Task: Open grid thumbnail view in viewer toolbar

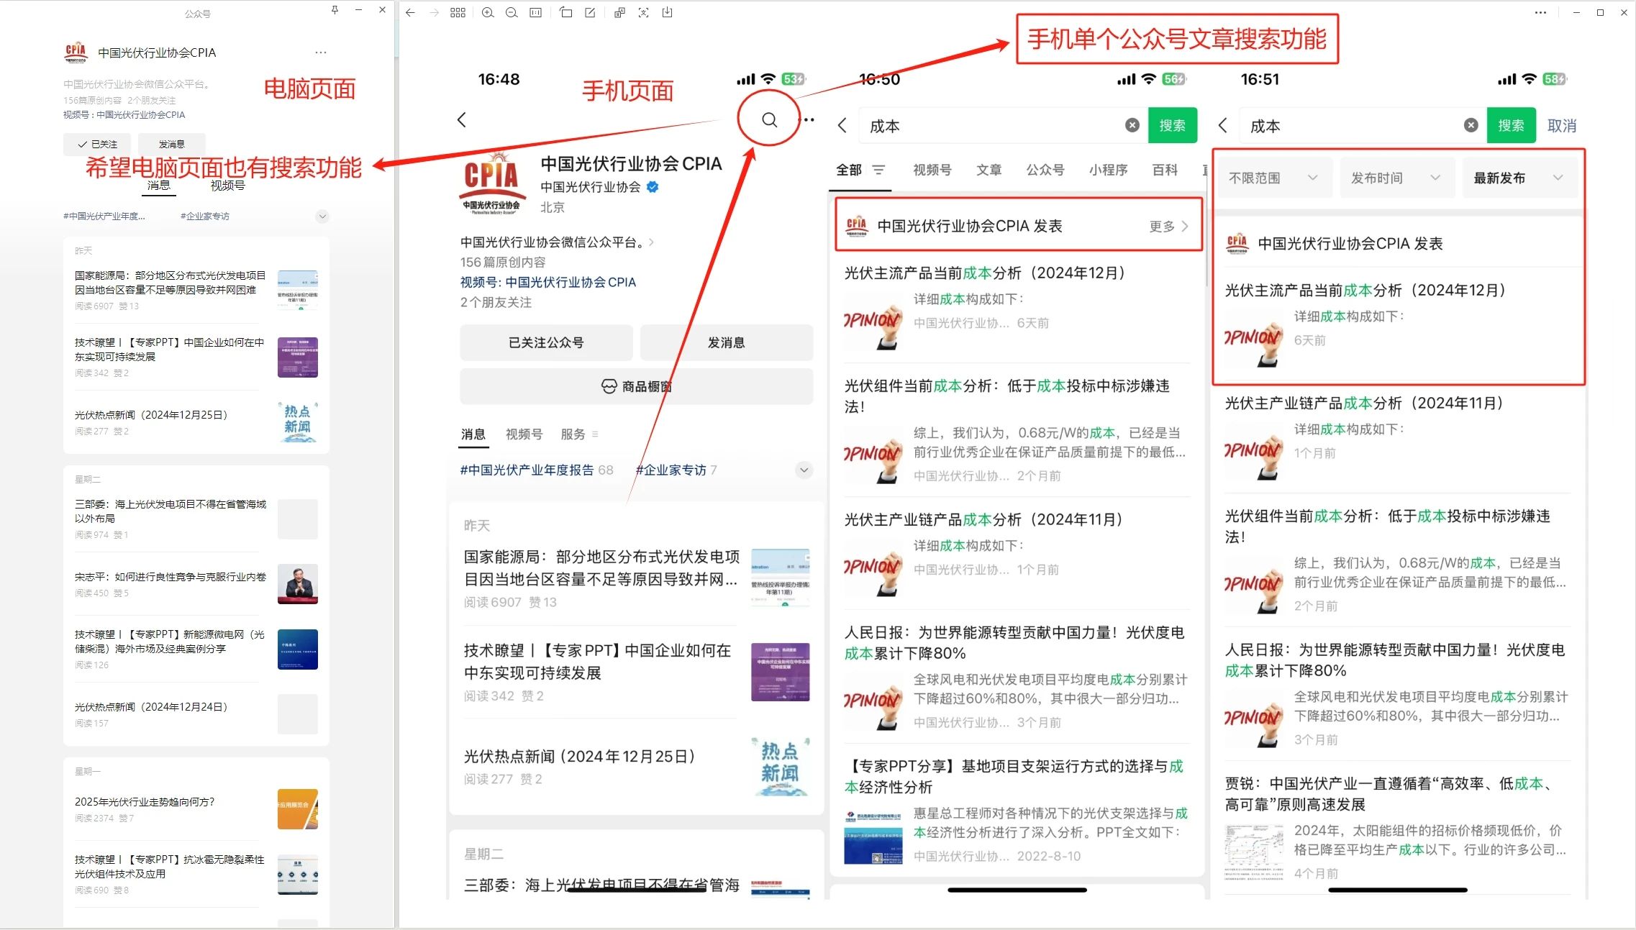Action: pyautogui.click(x=458, y=12)
